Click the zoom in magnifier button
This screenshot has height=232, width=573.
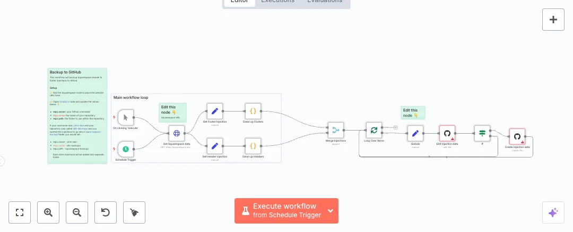pyautogui.click(x=48, y=212)
